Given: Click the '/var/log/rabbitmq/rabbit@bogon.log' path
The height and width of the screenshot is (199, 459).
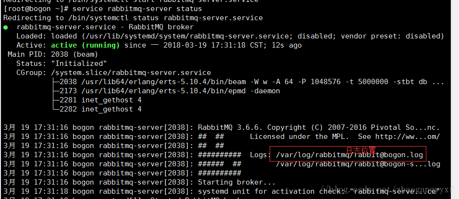Looking at the screenshot, I should 349,155.
